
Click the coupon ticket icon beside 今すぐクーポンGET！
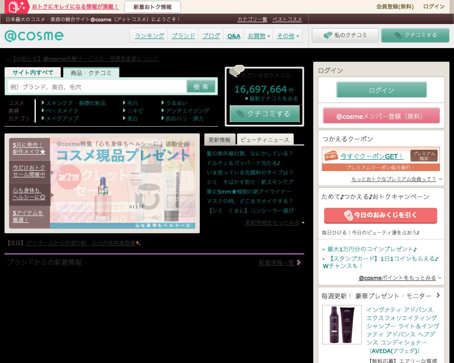point(331,156)
